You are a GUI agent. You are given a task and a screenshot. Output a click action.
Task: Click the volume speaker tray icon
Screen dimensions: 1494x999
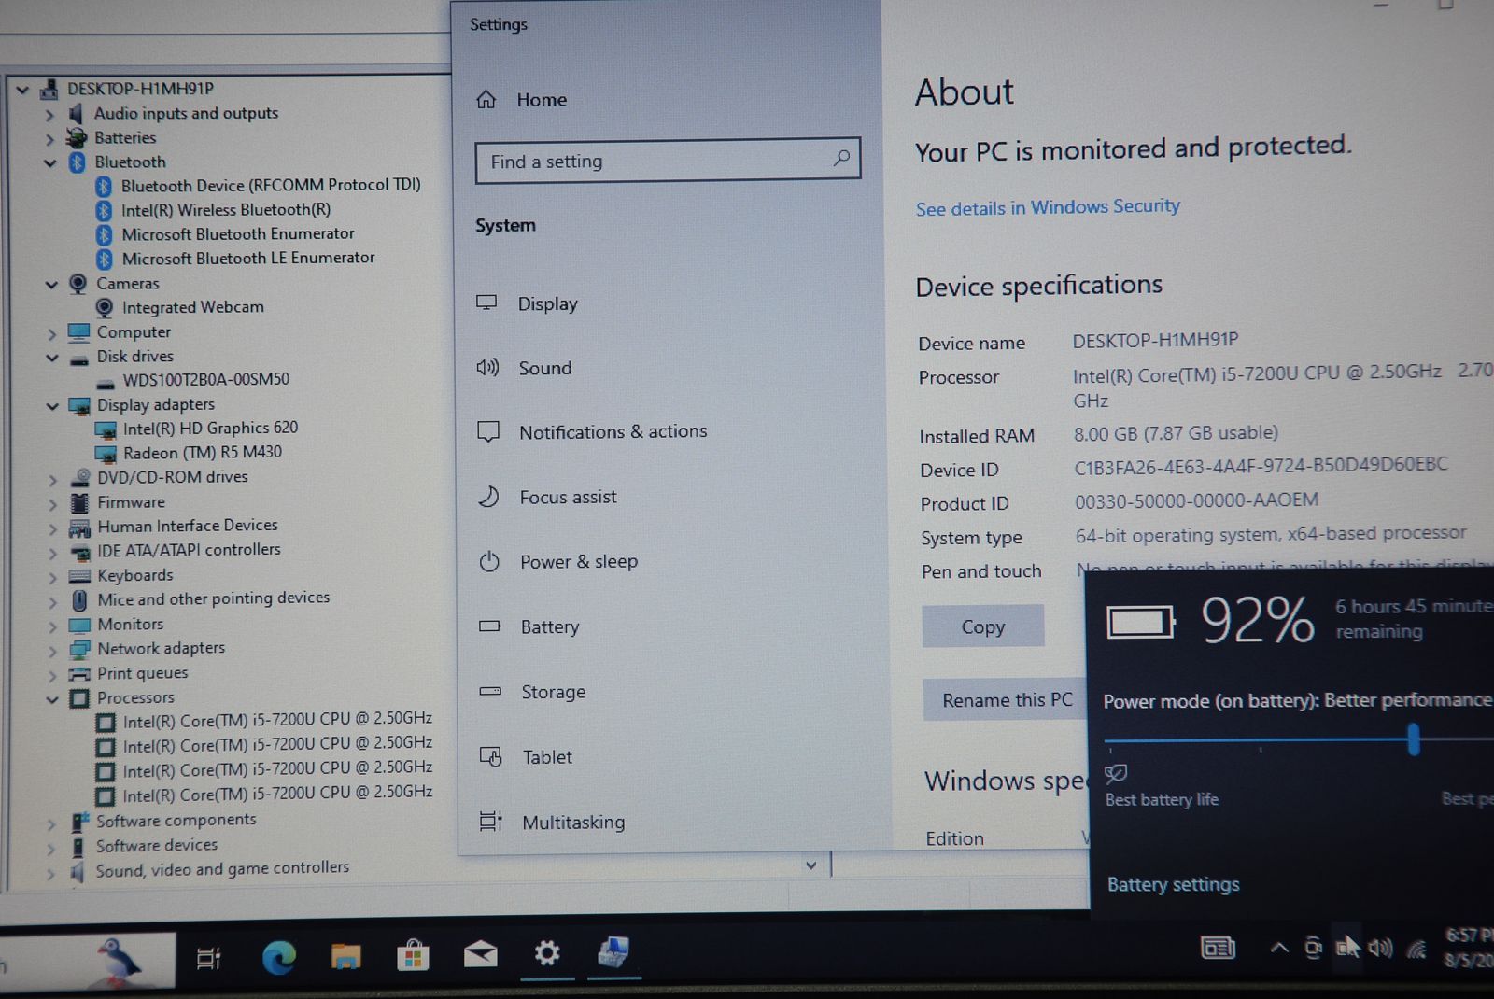[1379, 949]
